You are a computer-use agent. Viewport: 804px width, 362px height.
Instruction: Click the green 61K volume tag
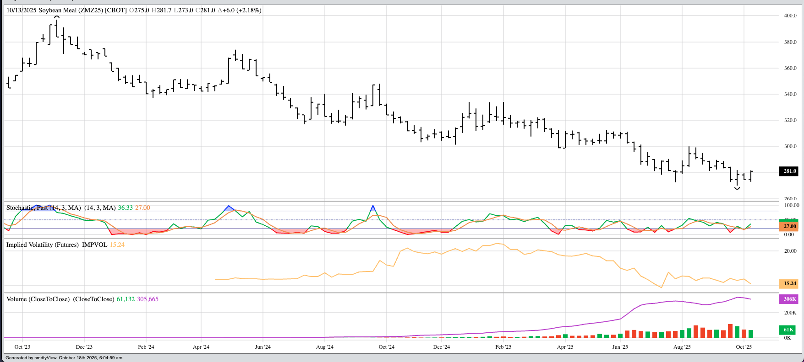click(788, 330)
